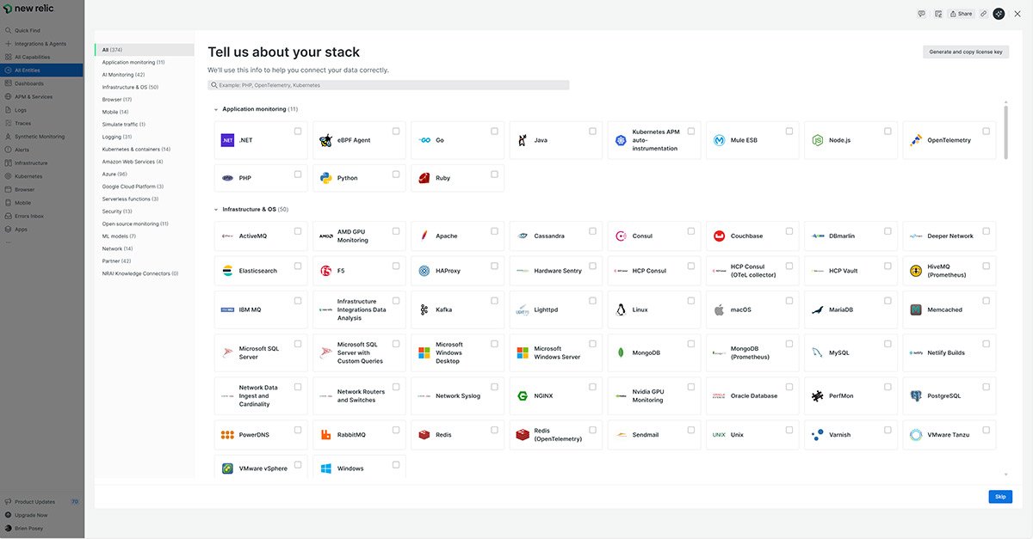The image size is (1033, 539).
Task: Check the PHP checkbox
Action: [298, 174]
